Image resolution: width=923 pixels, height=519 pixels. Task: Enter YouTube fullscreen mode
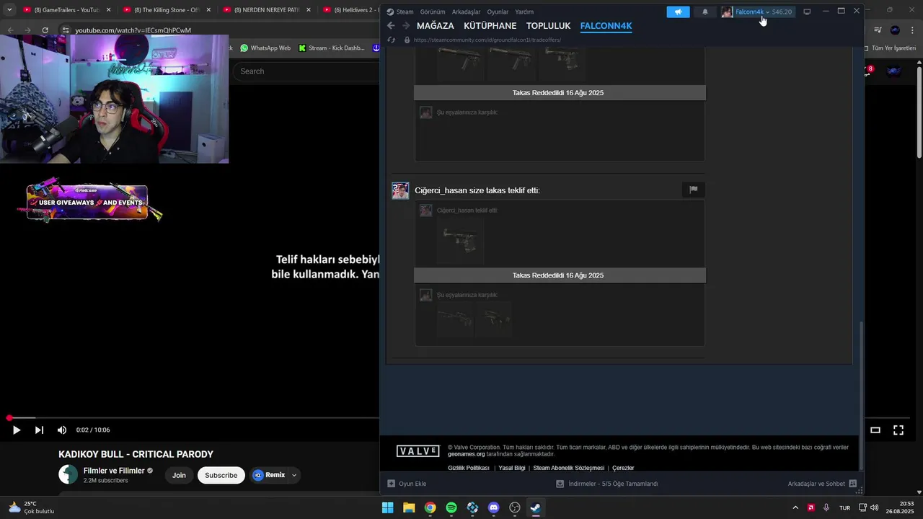pos(898,430)
